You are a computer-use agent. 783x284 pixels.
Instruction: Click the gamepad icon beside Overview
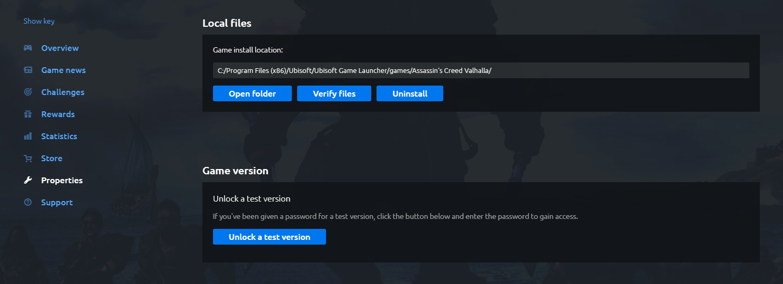click(x=28, y=48)
